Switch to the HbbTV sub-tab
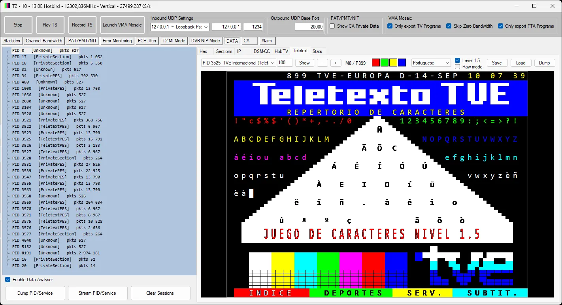The height and width of the screenshot is (305, 562). [281, 51]
